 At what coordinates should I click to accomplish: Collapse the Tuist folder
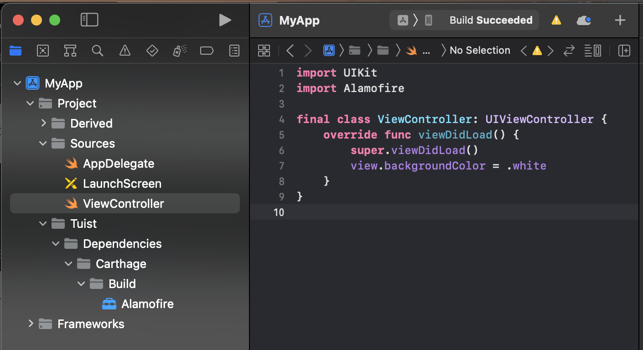pyautogui.click(x=43, y=224)
